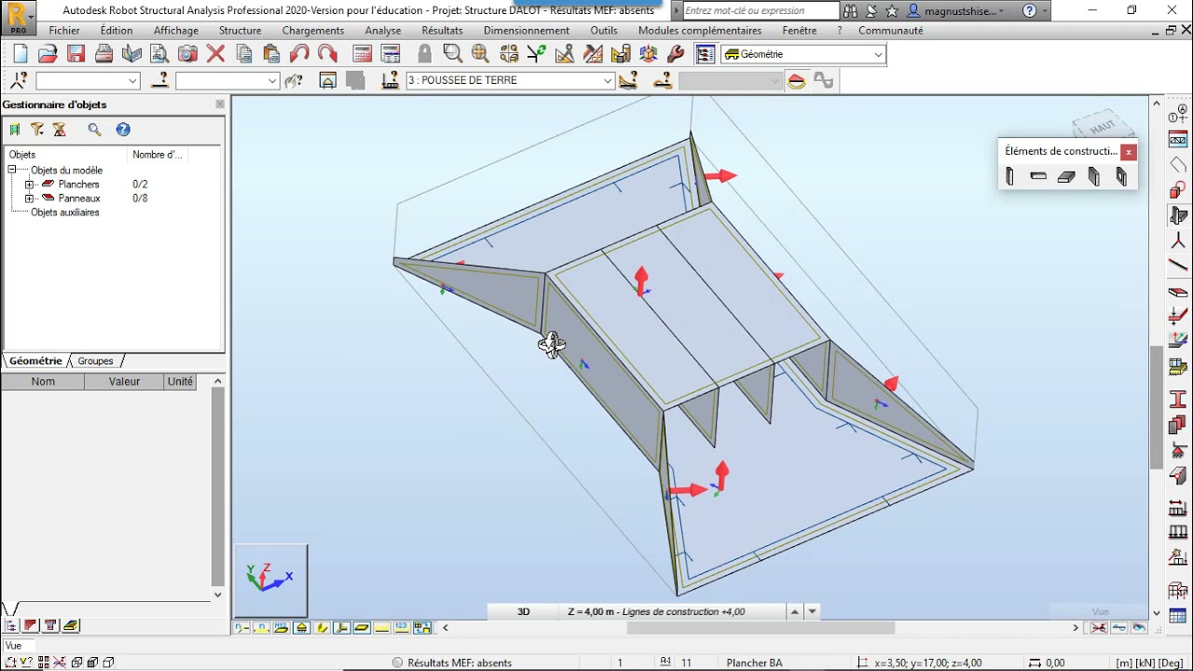Activate the zoom window magnifier icon

[453, 54]
